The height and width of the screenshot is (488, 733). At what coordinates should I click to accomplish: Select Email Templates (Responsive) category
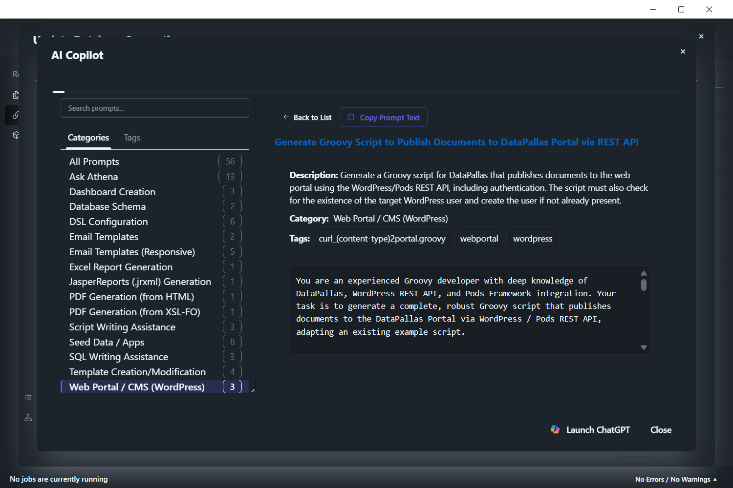click(155, 252)
